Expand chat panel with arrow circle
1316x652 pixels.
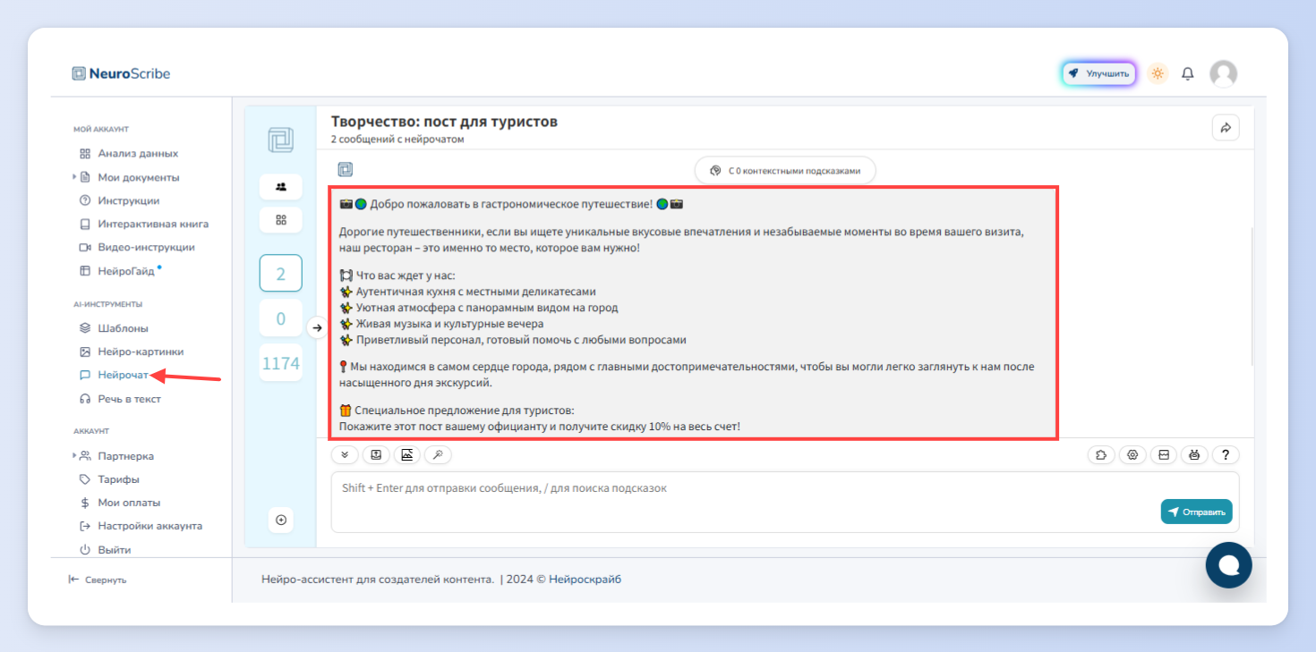pyautogui.click(x=316, y=328)
